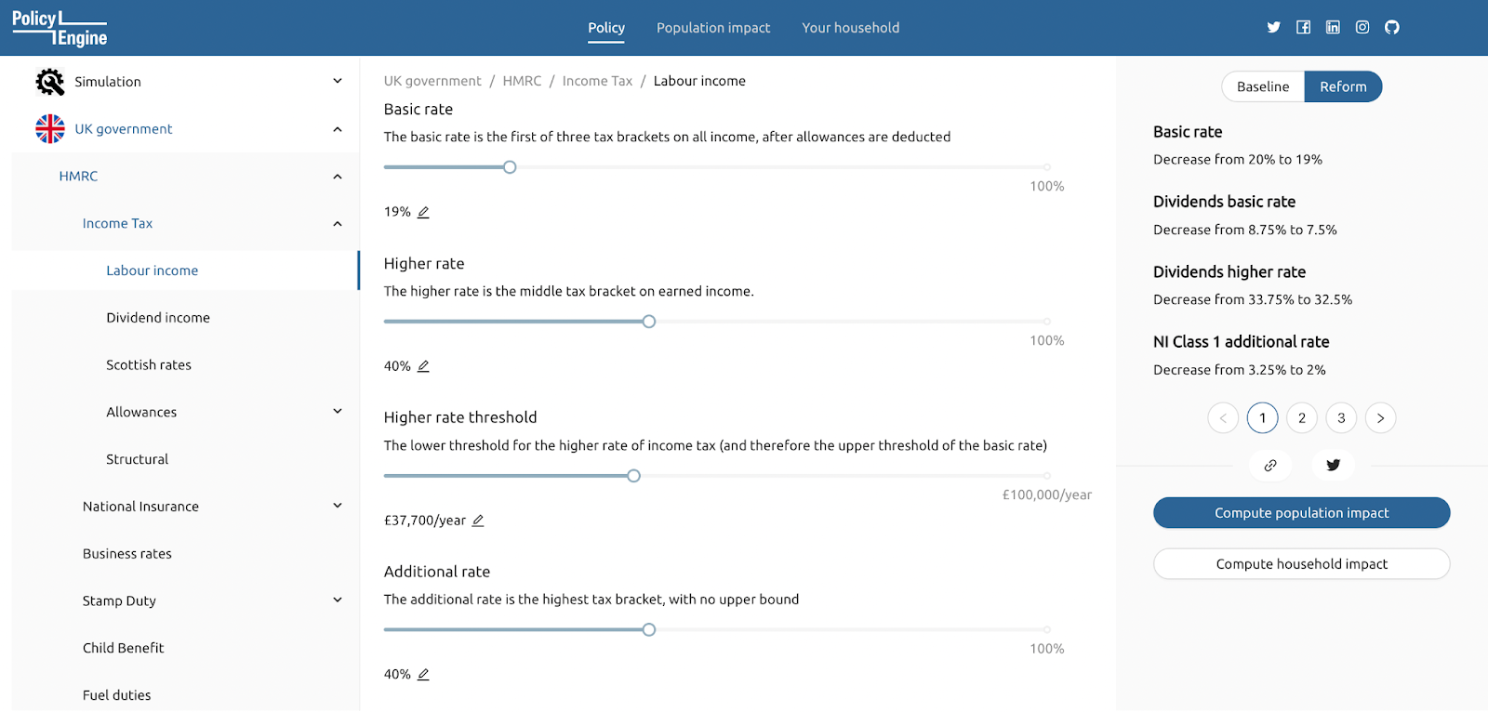The height and width of the screenshot is (712, 1488).
Task: Click the Higher rate threshold slider handle
Action: [633, 476]
